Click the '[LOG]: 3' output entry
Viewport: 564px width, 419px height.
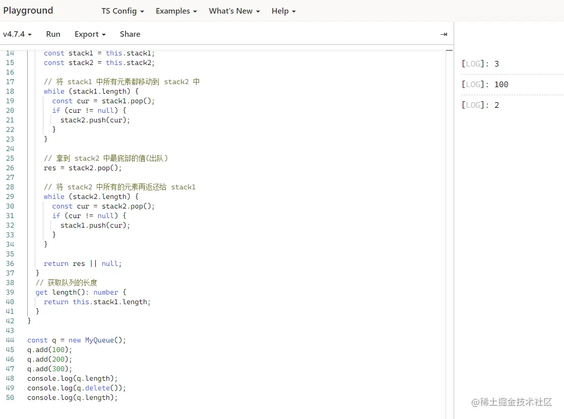[x=480, y=64]
